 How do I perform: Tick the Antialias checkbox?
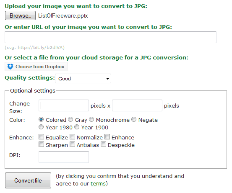tap(72, 144)
